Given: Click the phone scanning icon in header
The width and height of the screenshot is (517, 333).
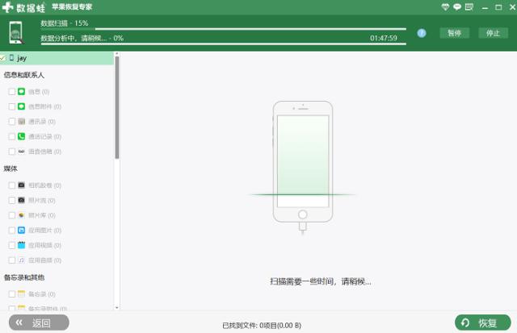Looking at the screenshot, I should (16, 32).
